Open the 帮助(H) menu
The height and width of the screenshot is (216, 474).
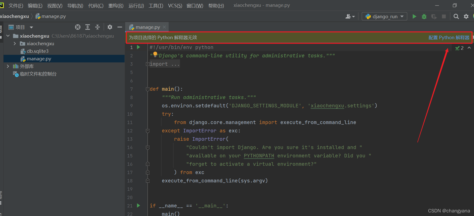click(216, 6)
